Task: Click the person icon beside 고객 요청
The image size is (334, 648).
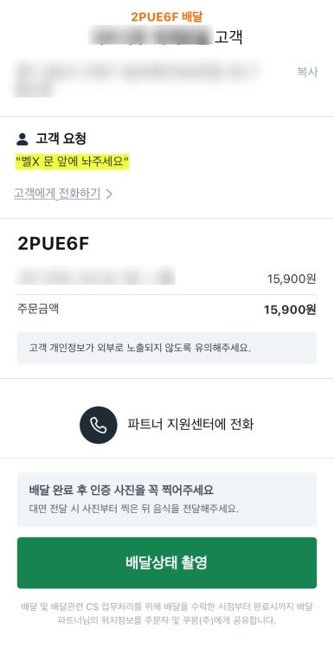Action: point(22,139)
